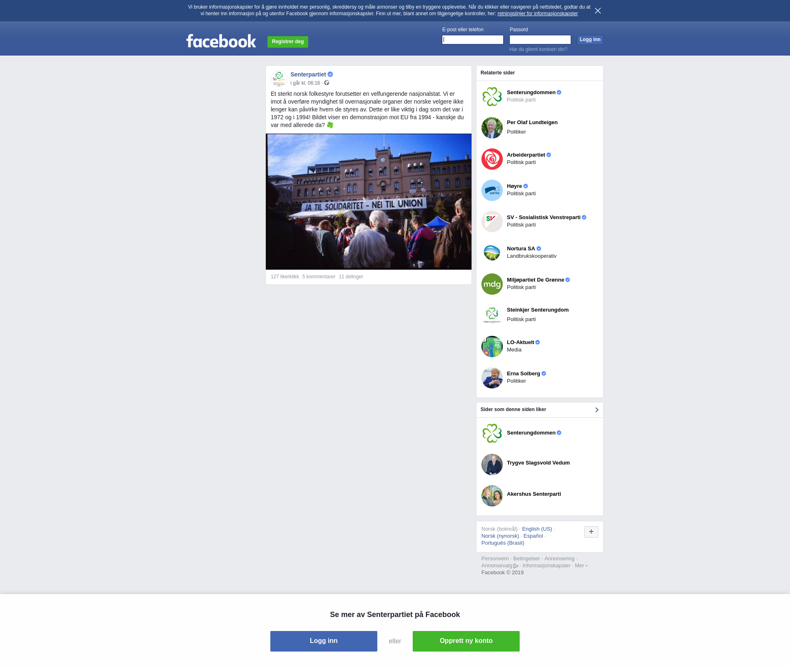Open the Informasjonskapsler footer link
This screenshot has width=790, height=668.
[546, 566]
